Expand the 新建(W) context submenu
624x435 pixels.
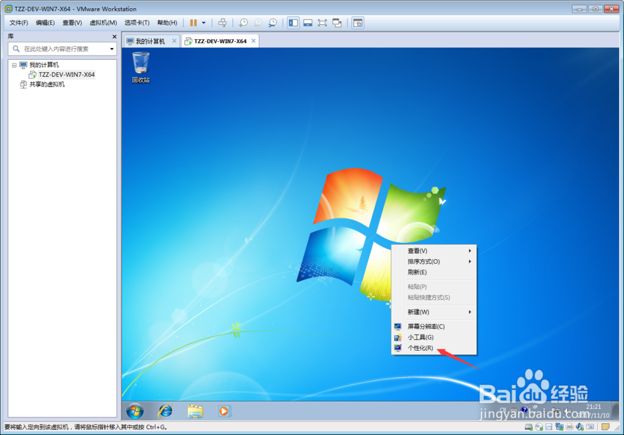434,312
